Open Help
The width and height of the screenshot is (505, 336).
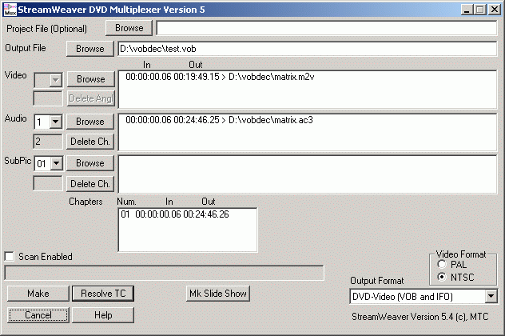(x=103, y=315)
